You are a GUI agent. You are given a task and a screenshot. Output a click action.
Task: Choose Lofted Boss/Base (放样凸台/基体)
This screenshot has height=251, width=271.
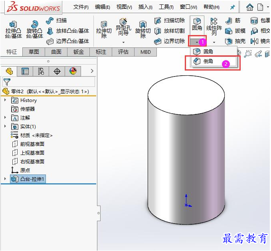point(68,31)
